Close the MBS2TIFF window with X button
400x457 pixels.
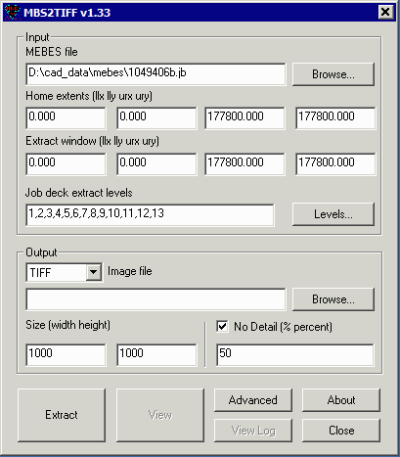pyautogui.click(x=385, y=12)
